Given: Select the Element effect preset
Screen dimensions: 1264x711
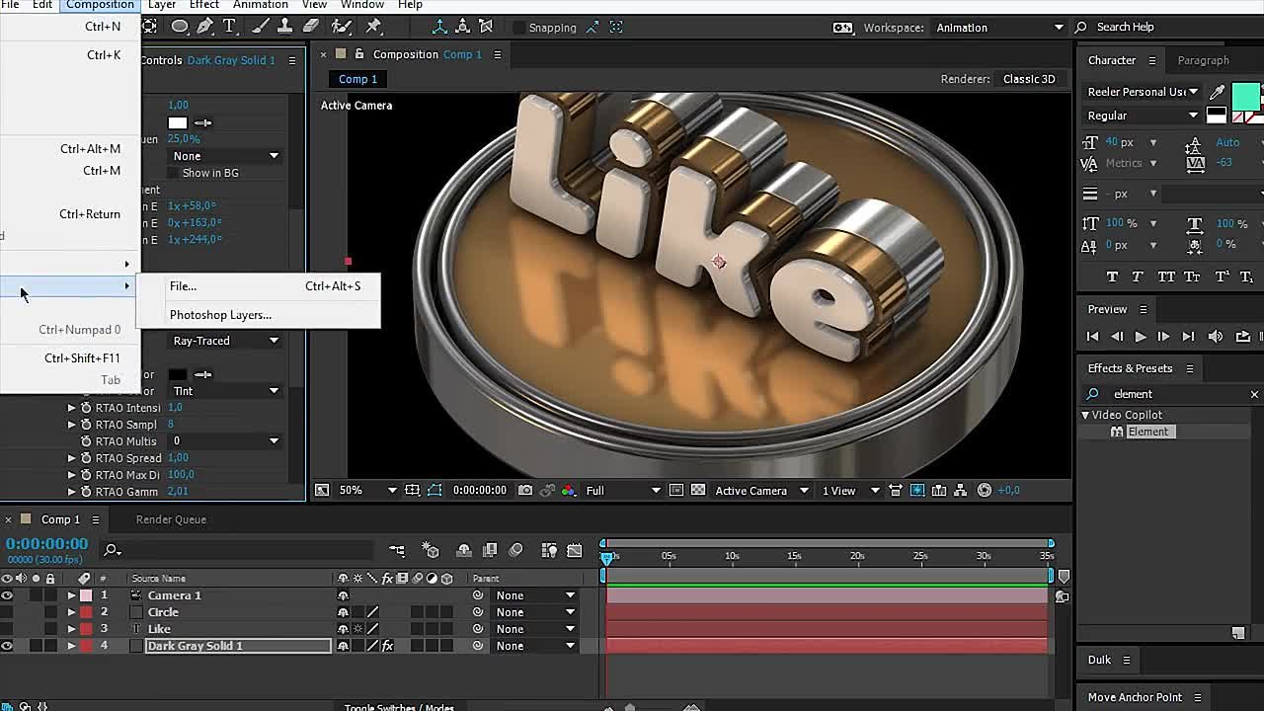Looking at the screenshot, I should (x=1147, y=432).
